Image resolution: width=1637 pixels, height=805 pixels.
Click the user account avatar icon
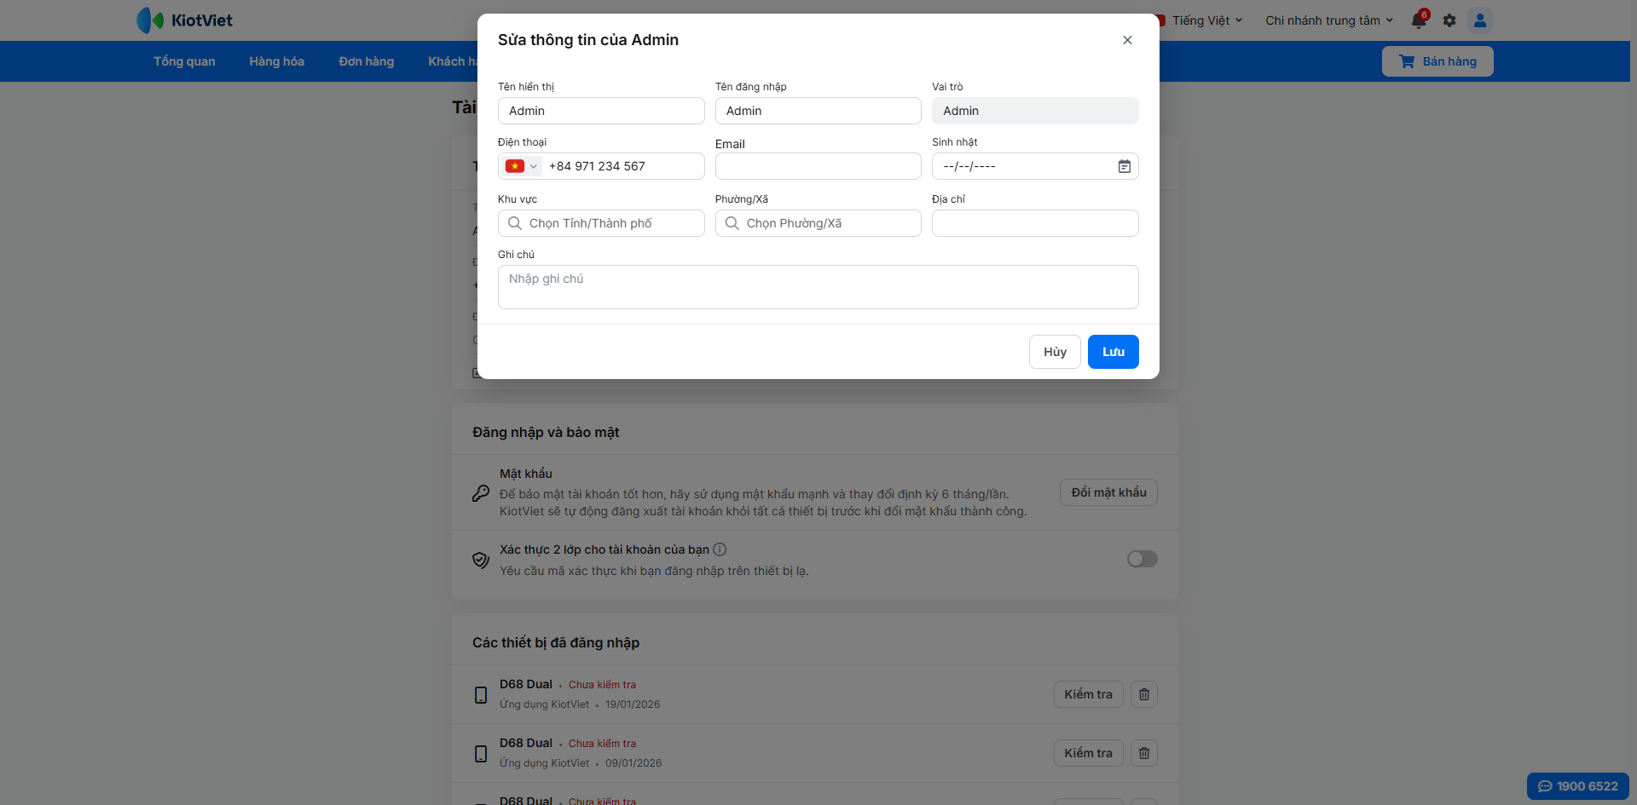pyautogui.click(x=1480, y=20)
